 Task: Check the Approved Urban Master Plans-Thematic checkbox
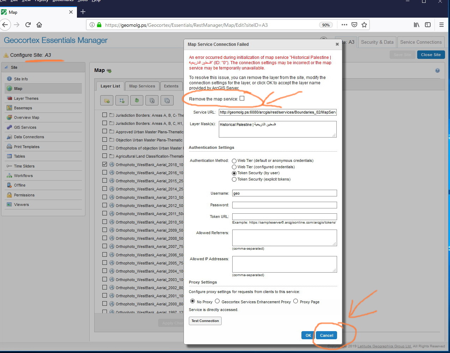(x=104, y=131)
